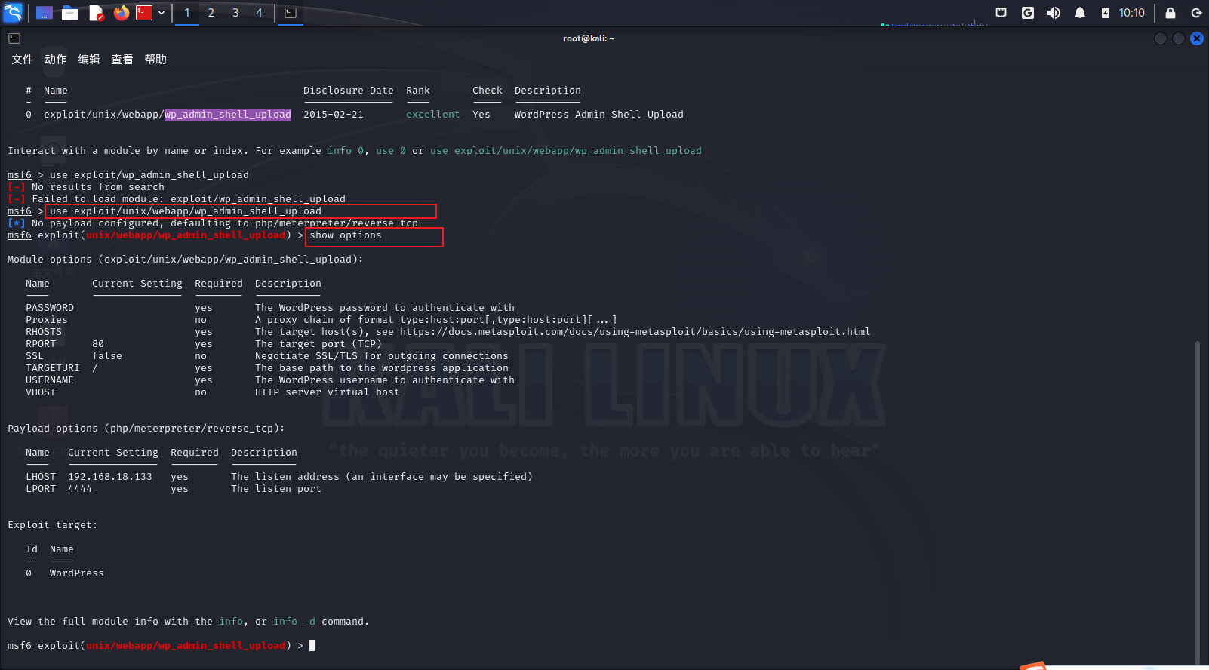Click the 'excellent' rank value
This screenshot has height=670, width=1209.
[x=433, y=115]
